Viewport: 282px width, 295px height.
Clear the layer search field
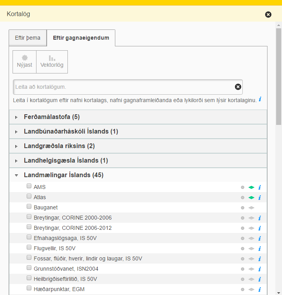pos(238,87)
